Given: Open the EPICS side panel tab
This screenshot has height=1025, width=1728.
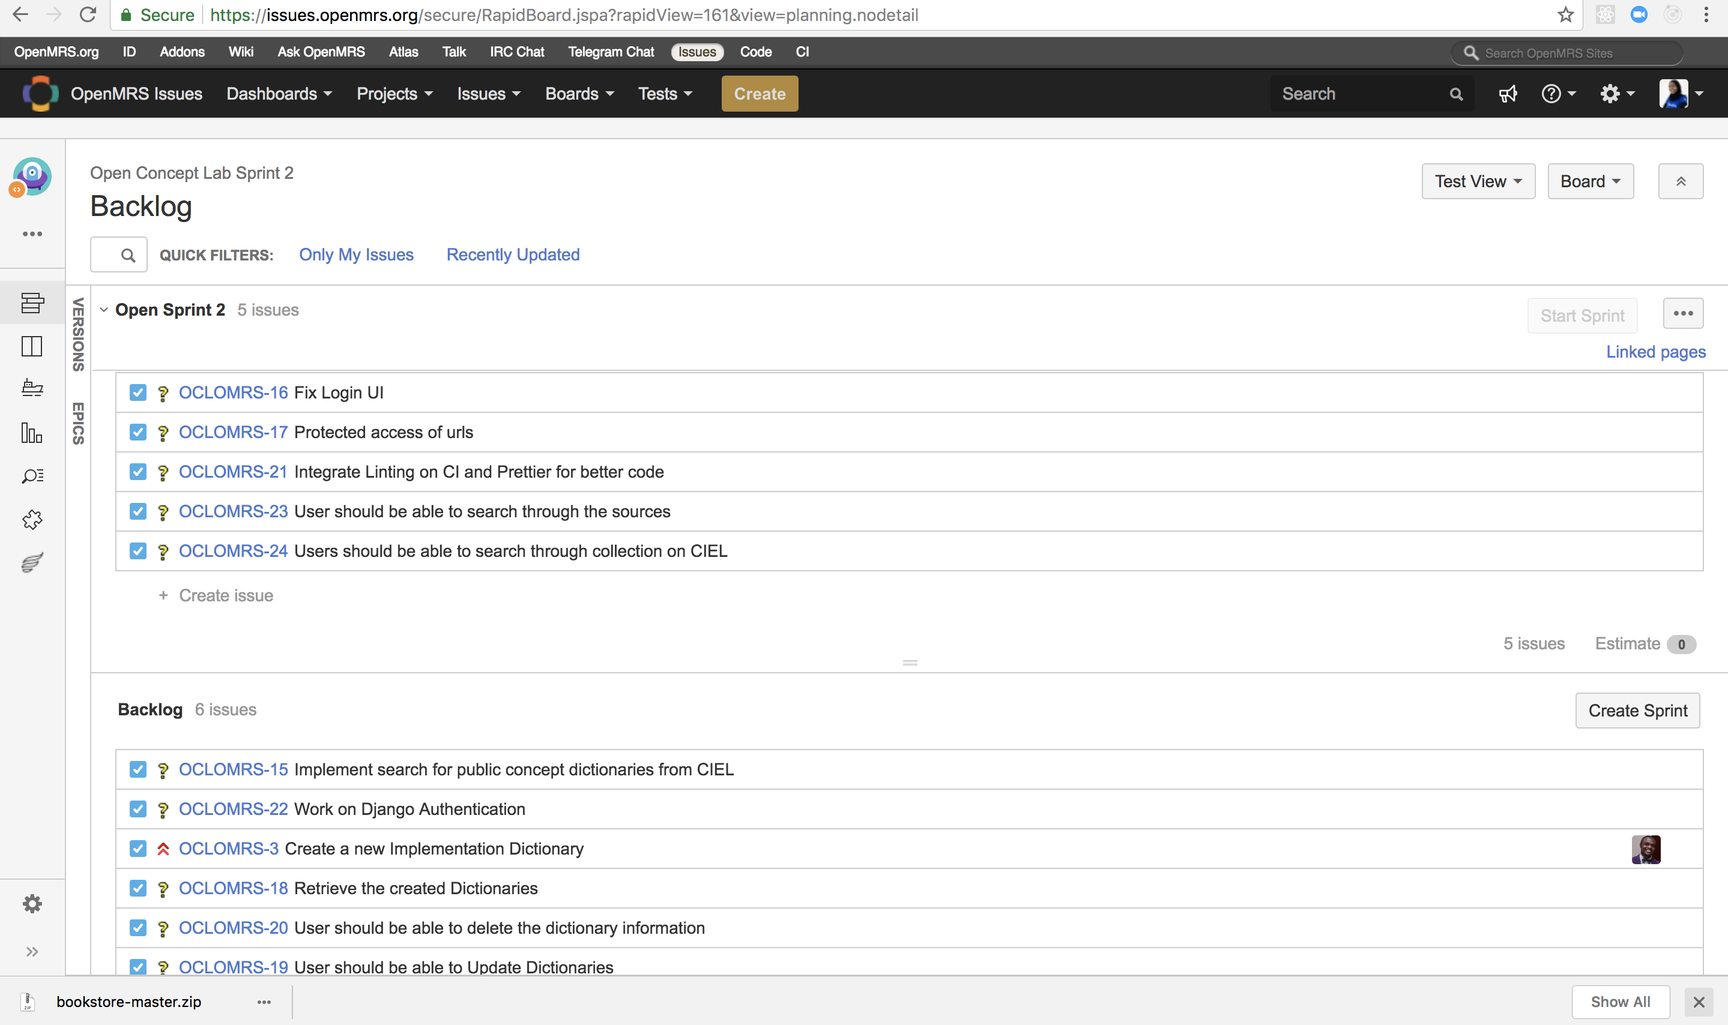Looking at the screenshot, I should [78, 424].
